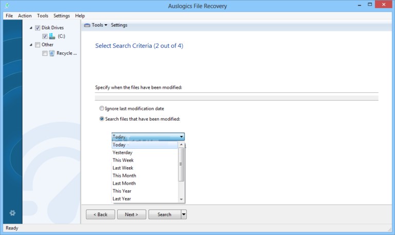Image resolution: width=395 pixels, height=235 pixels.
Task: Minimize the Auslogics window
Action: tap(360, 4)
